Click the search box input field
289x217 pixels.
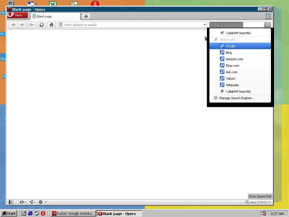coord(237,25)
